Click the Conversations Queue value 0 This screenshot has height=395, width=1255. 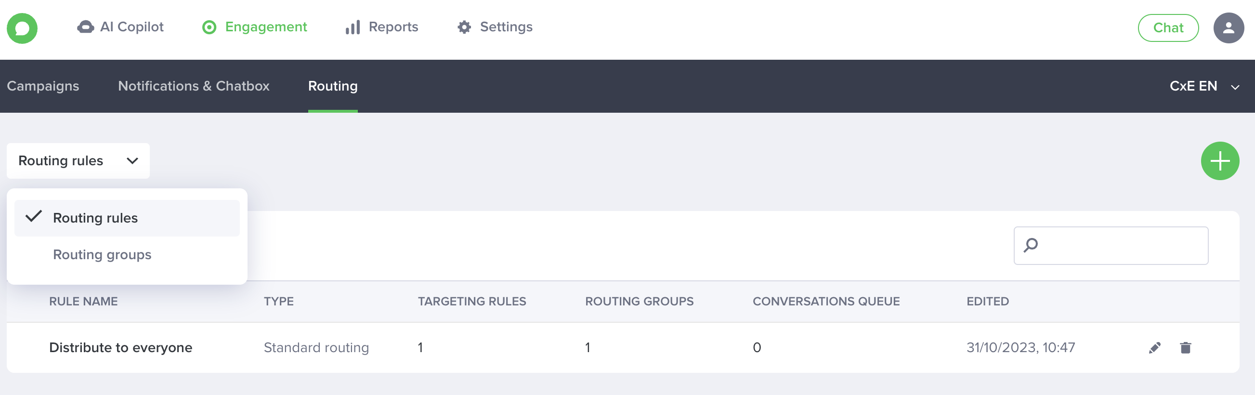(757, 348)
